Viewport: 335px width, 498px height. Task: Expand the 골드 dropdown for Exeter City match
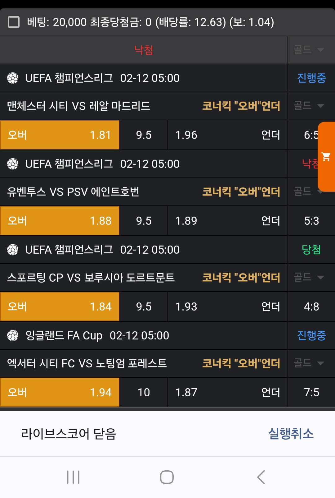309,363
